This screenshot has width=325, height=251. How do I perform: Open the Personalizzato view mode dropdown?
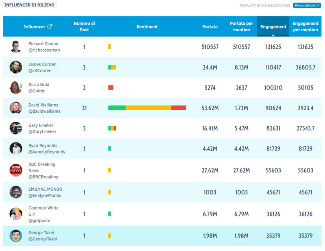pyautogui.click(x=307, y=5)
